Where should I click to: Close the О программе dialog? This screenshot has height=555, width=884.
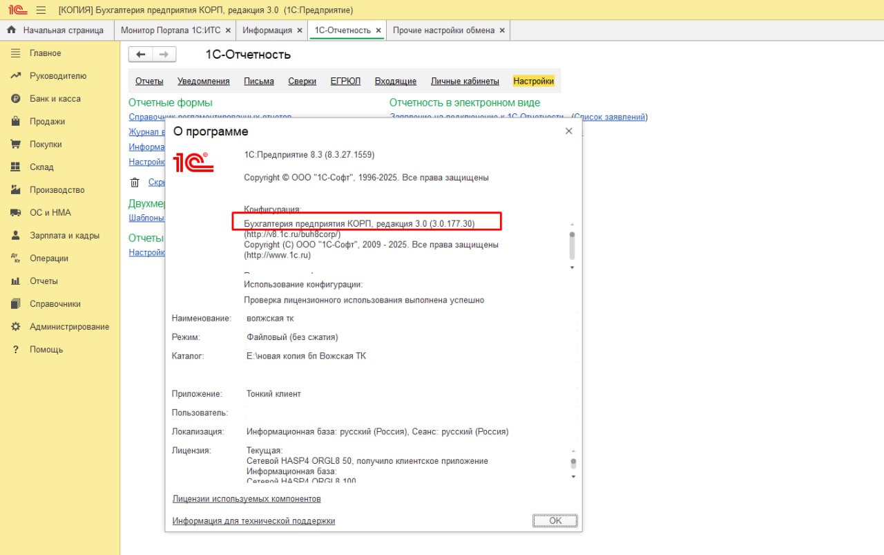569,131
